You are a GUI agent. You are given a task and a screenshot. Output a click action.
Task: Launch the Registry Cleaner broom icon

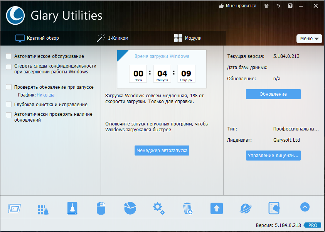[x=43, y=208]
